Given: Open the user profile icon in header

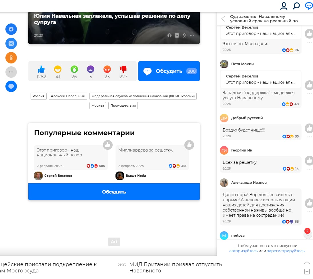Looking at the screenshot, I should (284, 6).
